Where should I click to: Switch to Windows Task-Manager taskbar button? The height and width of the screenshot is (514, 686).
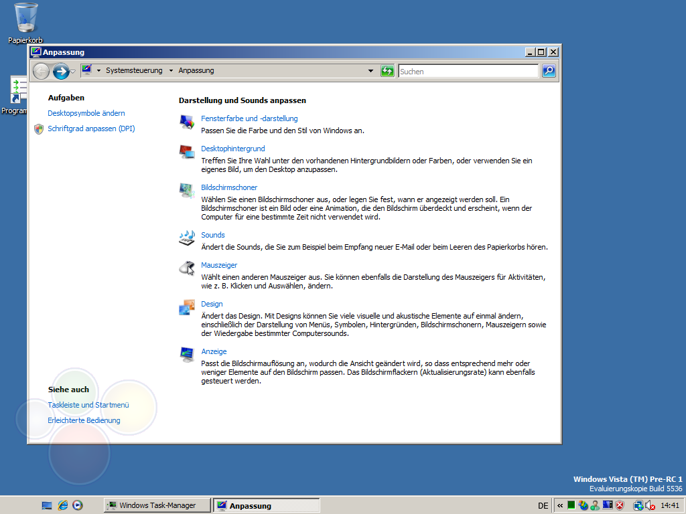(x=157, y=505)
